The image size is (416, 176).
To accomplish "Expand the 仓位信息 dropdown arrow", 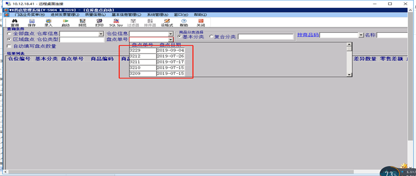I will [171, 34].
